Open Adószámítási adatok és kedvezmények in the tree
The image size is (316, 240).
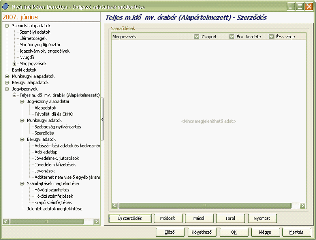pos(67,146)
